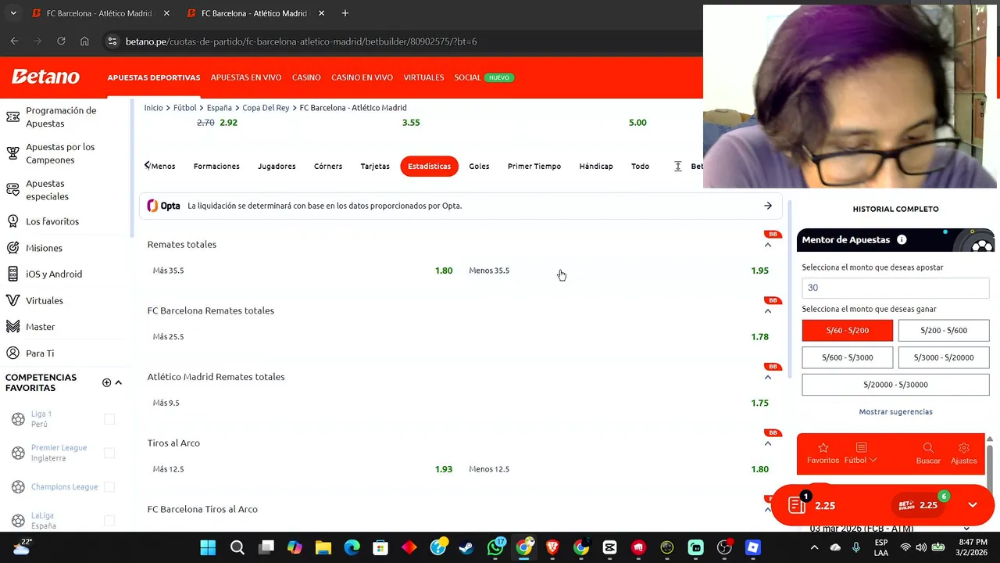The width and height of the screenshot is (1000, 563).
Task: Collapse the Remates totales market
Action: [768, 245]
